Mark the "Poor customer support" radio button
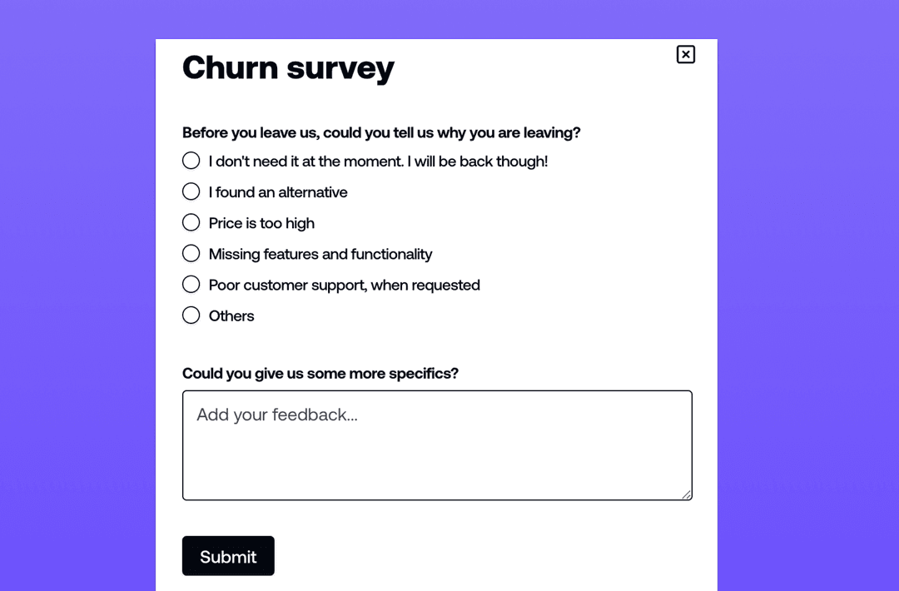Viewport: 899px width, 591px height. [x=191, y=284]
